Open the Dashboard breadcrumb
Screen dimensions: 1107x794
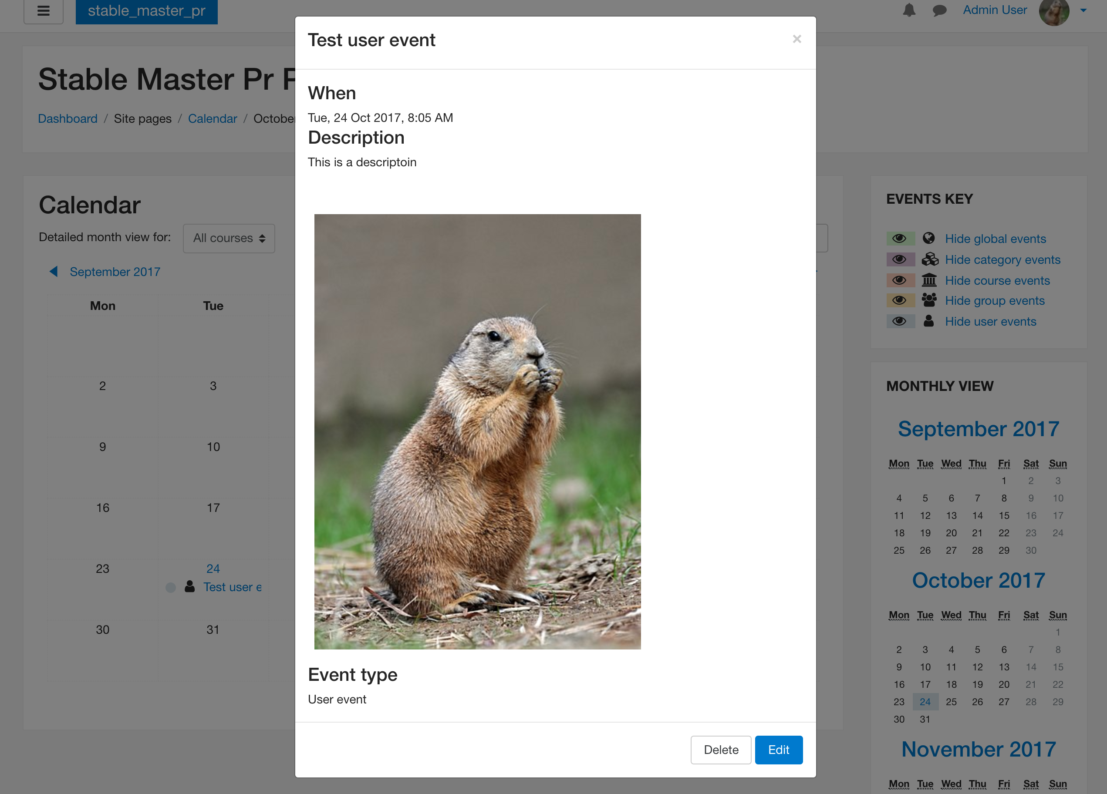tap(68, 118)
